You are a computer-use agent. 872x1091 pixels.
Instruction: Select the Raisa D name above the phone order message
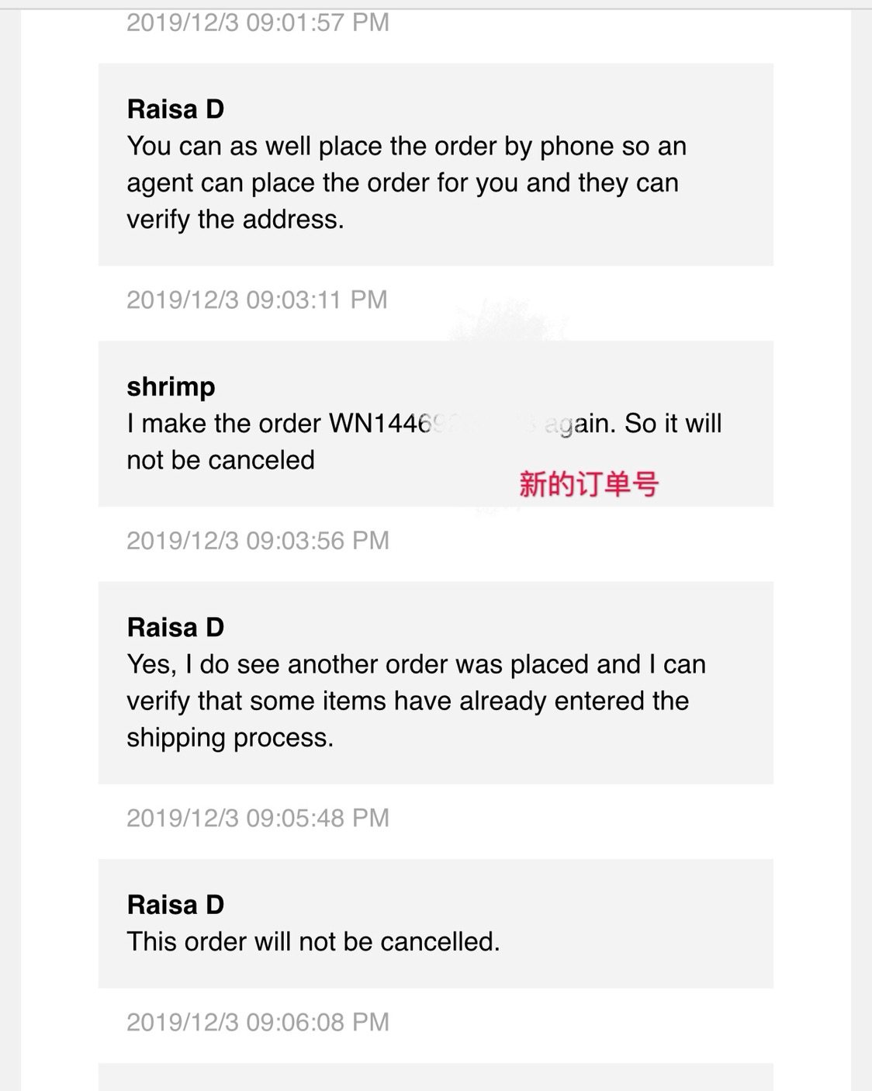pos(175,109)
